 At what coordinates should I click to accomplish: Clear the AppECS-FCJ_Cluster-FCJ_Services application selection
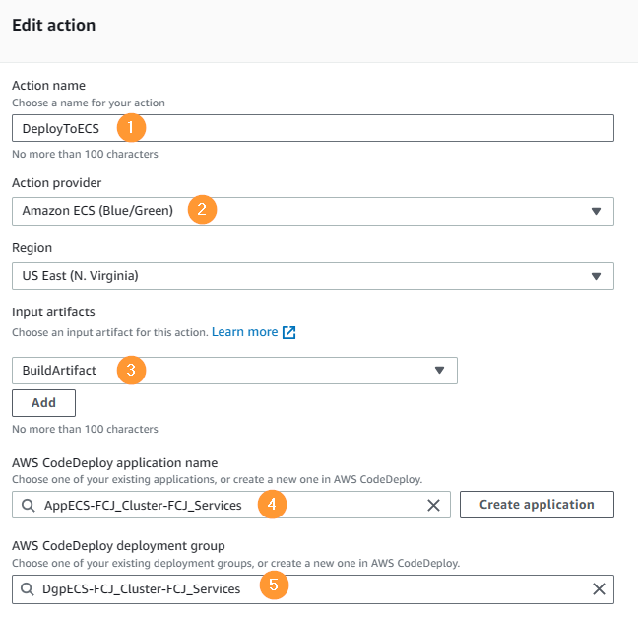pyautogui.click(x=433, y=505)
